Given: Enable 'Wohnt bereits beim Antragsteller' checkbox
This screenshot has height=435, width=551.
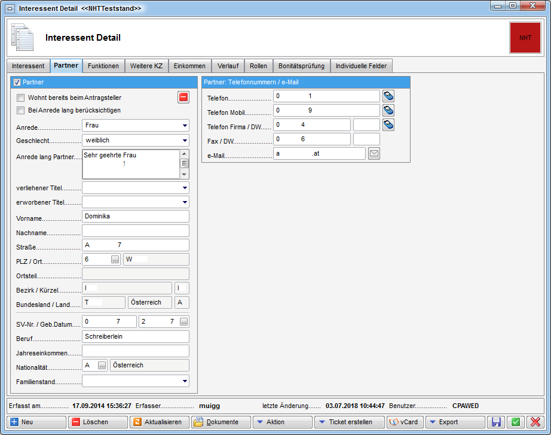Looking at the screenshot, I should coord(20,98).
